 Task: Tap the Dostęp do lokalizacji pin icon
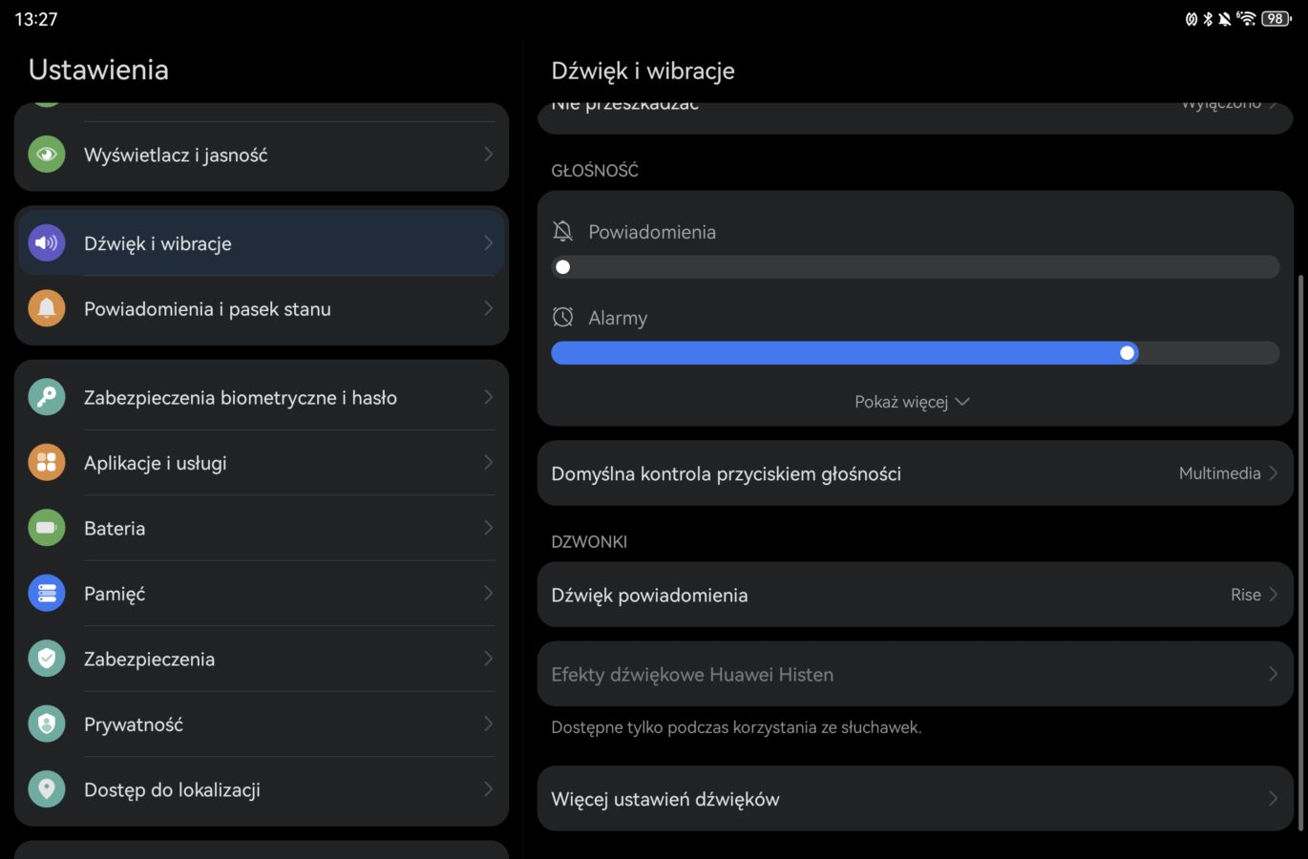[47, 789]
